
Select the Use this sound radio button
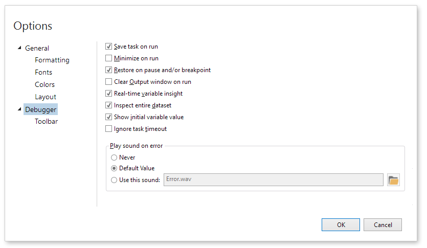tap(114, 180)
